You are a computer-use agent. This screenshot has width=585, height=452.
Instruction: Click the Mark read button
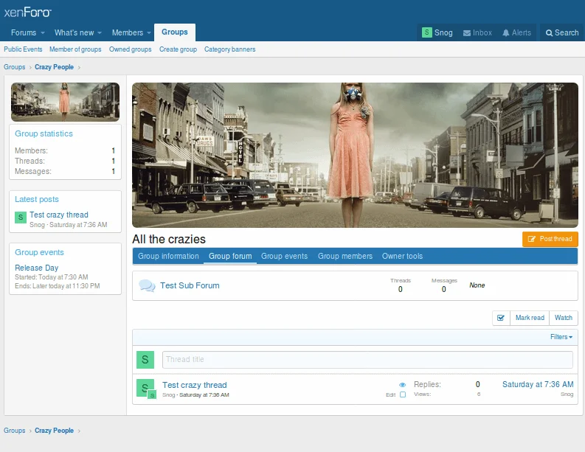pyautogui.click(x=530, y=318)
